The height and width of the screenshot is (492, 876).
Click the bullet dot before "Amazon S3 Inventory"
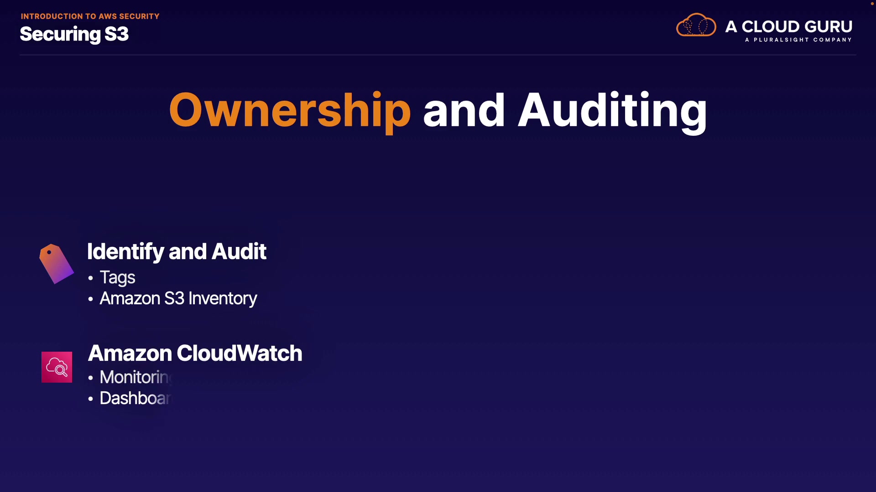(x=91, y=299)
